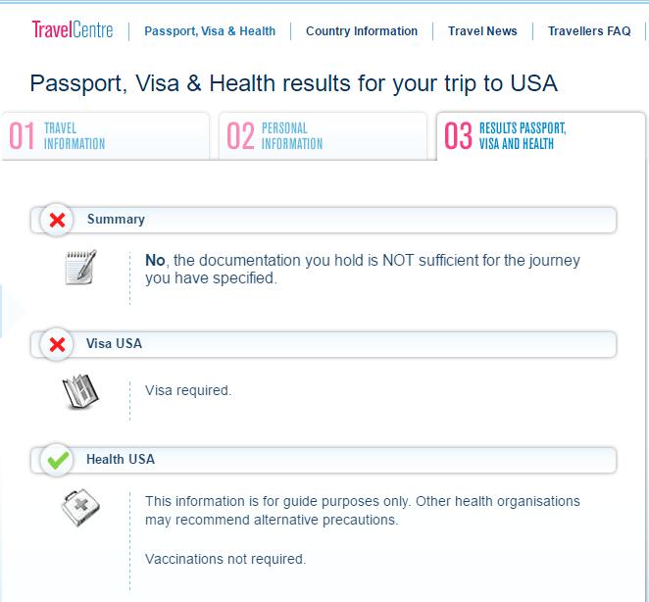Click the passport booklet icon
The image size is (649, 602).
pos(80,391)
